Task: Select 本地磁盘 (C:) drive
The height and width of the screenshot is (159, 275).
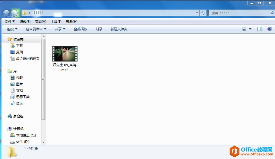Action: click(23, 135)
